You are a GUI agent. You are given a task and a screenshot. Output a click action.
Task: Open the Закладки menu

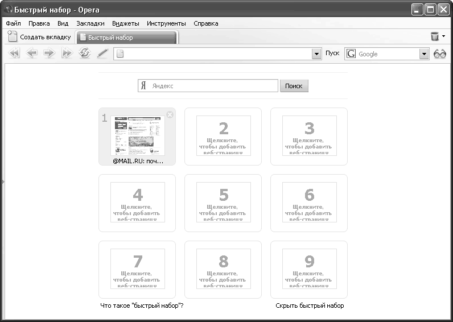(90, 23)
